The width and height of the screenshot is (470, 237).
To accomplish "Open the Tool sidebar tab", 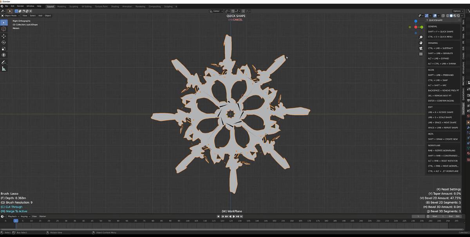I will click(x=464, y=29).
